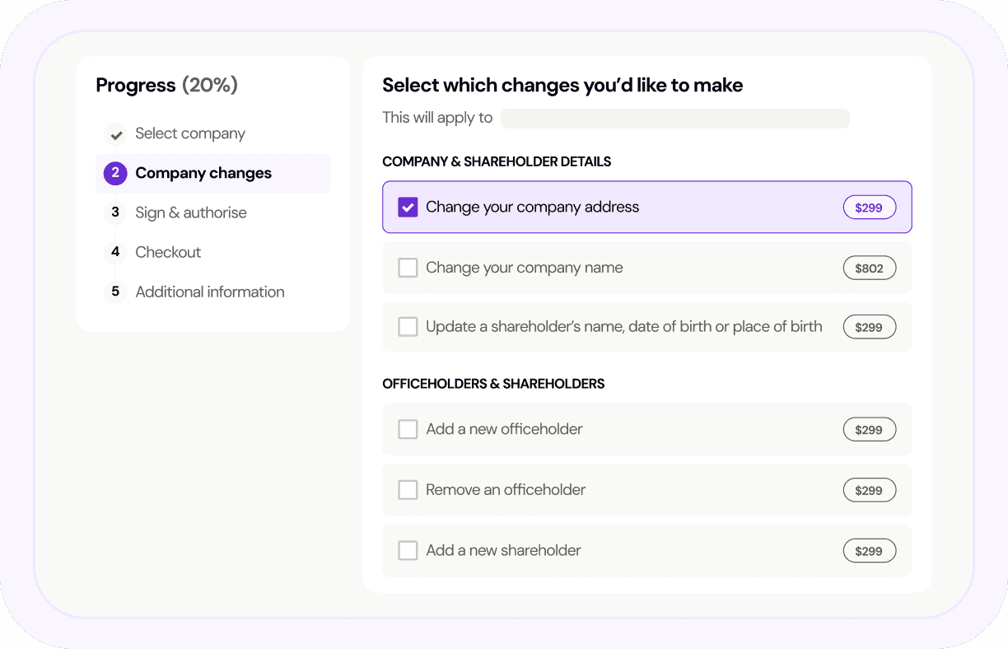Click the $299 badge for Remove an officeholder
The image size is (1008, 649).
point(869,491)
